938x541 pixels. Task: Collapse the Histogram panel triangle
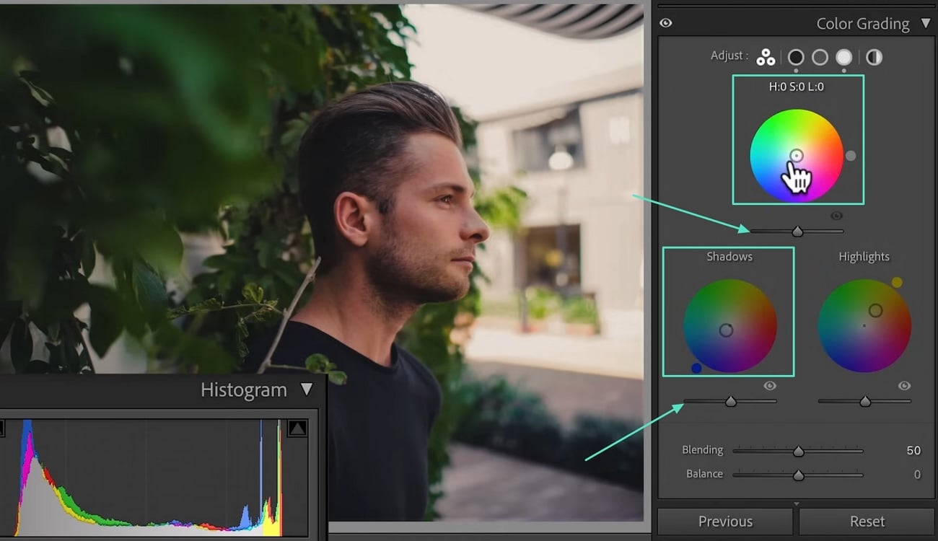307,390
